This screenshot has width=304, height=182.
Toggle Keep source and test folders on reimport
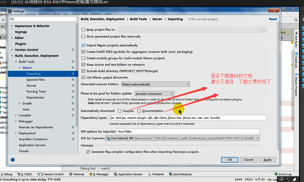coord(83,64)
